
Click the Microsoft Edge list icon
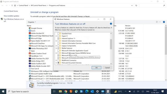pos(30,38)
